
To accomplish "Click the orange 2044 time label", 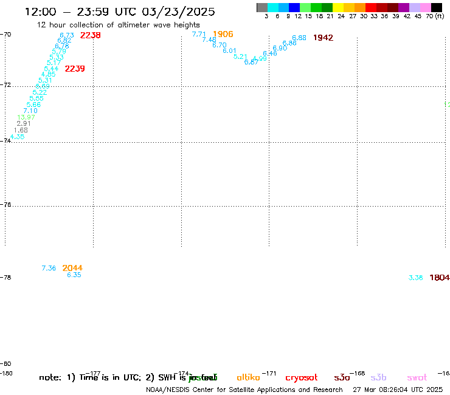I will click(72, 268).
